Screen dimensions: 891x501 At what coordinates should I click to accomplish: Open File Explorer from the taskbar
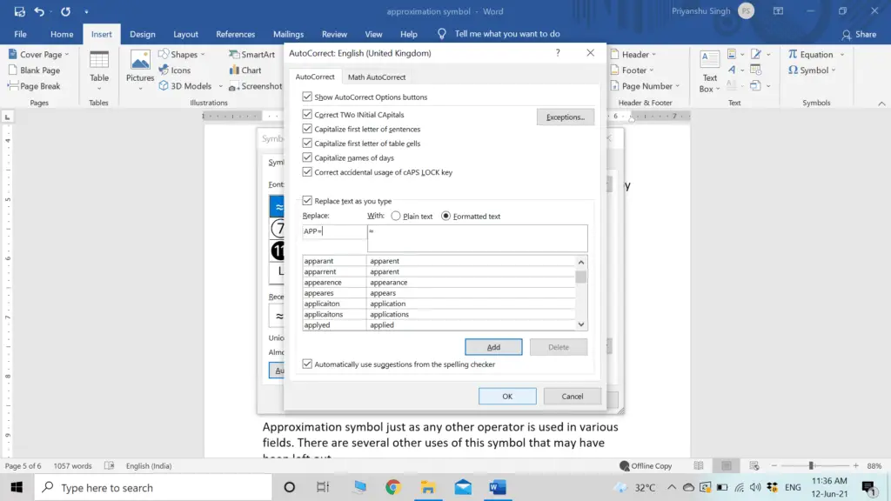tap(428, 487)
